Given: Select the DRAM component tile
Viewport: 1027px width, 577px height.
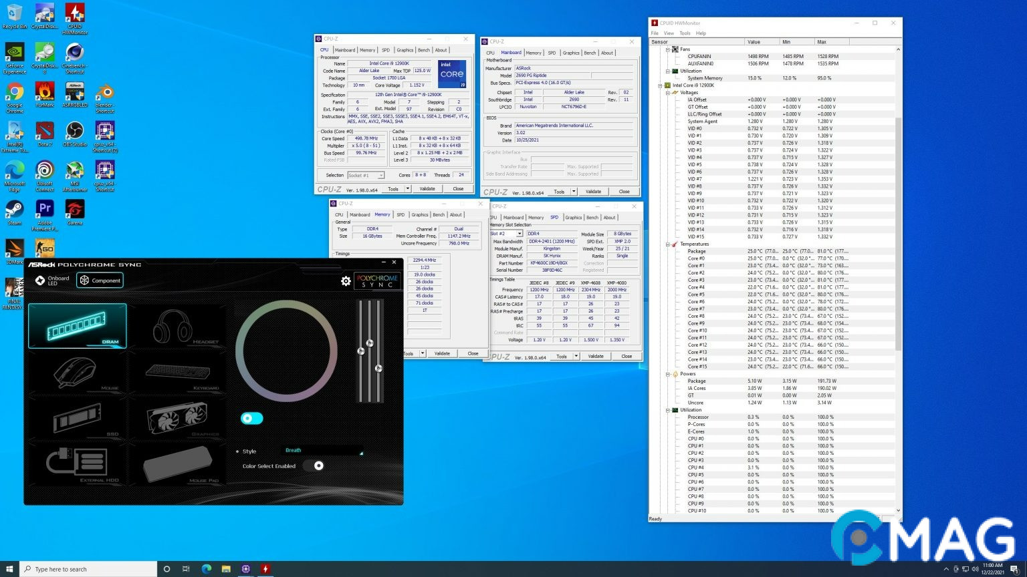Looking at the screenshot, I should [77, 325].
